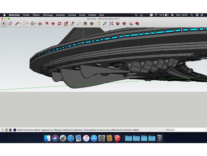Open Finder from the Dock
The height and width of the screenshot is (156, 207).
coord(47,138)
